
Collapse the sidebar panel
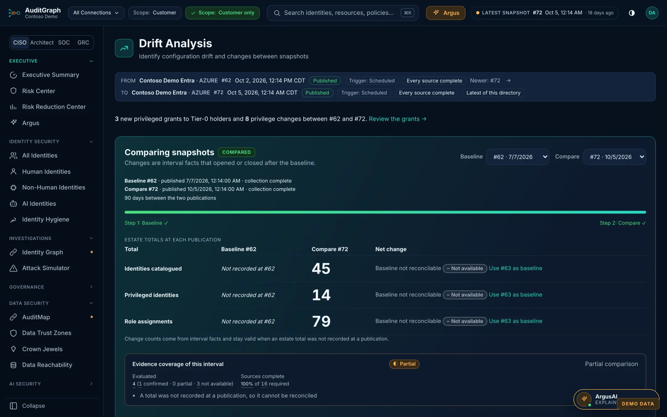[27, 406]
